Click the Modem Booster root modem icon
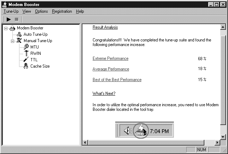 pyautogui.click(x=12, y=28)
